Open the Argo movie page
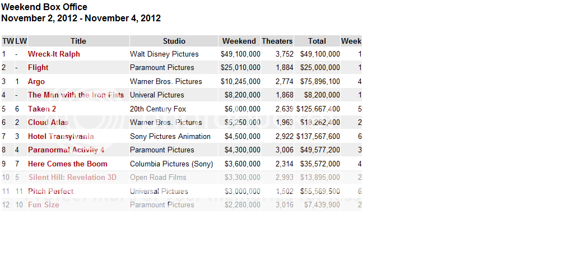The width and height of the screenshot is (572, 260). pyautogui.click(x=36, y=82)
